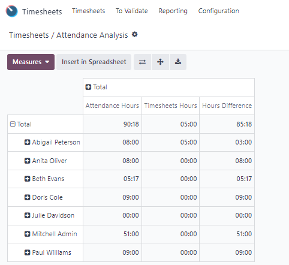Download the pivot table as xlsx
The width and height of the screenshot is (289, 265).
coord(178,62)
